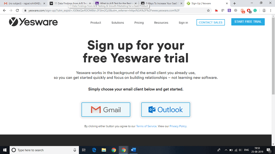
Task: Open the Solutions menu
Action: (118, 23)
